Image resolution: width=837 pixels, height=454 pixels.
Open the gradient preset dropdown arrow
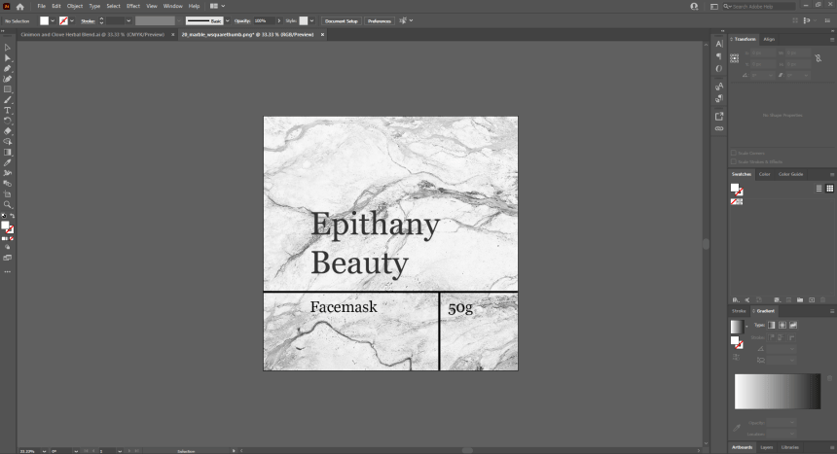(745, 326)
